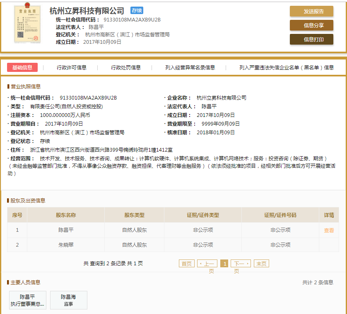This screenshot has width=347, height=314.
Task: Open the 发送报告 button
Action: click(311, 11)
